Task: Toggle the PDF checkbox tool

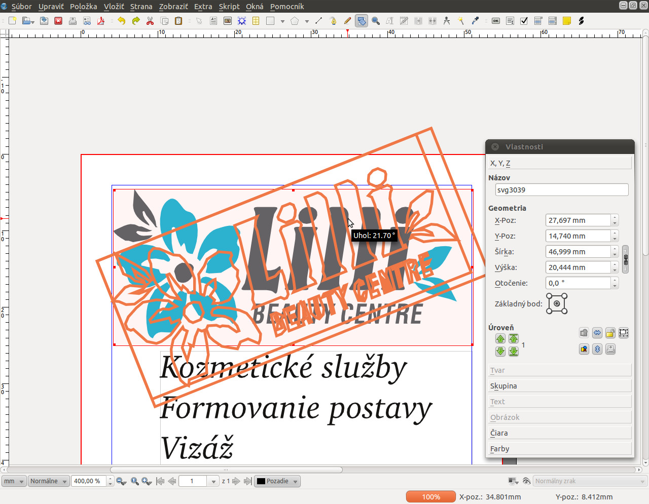Action: (x=524, y=21)
